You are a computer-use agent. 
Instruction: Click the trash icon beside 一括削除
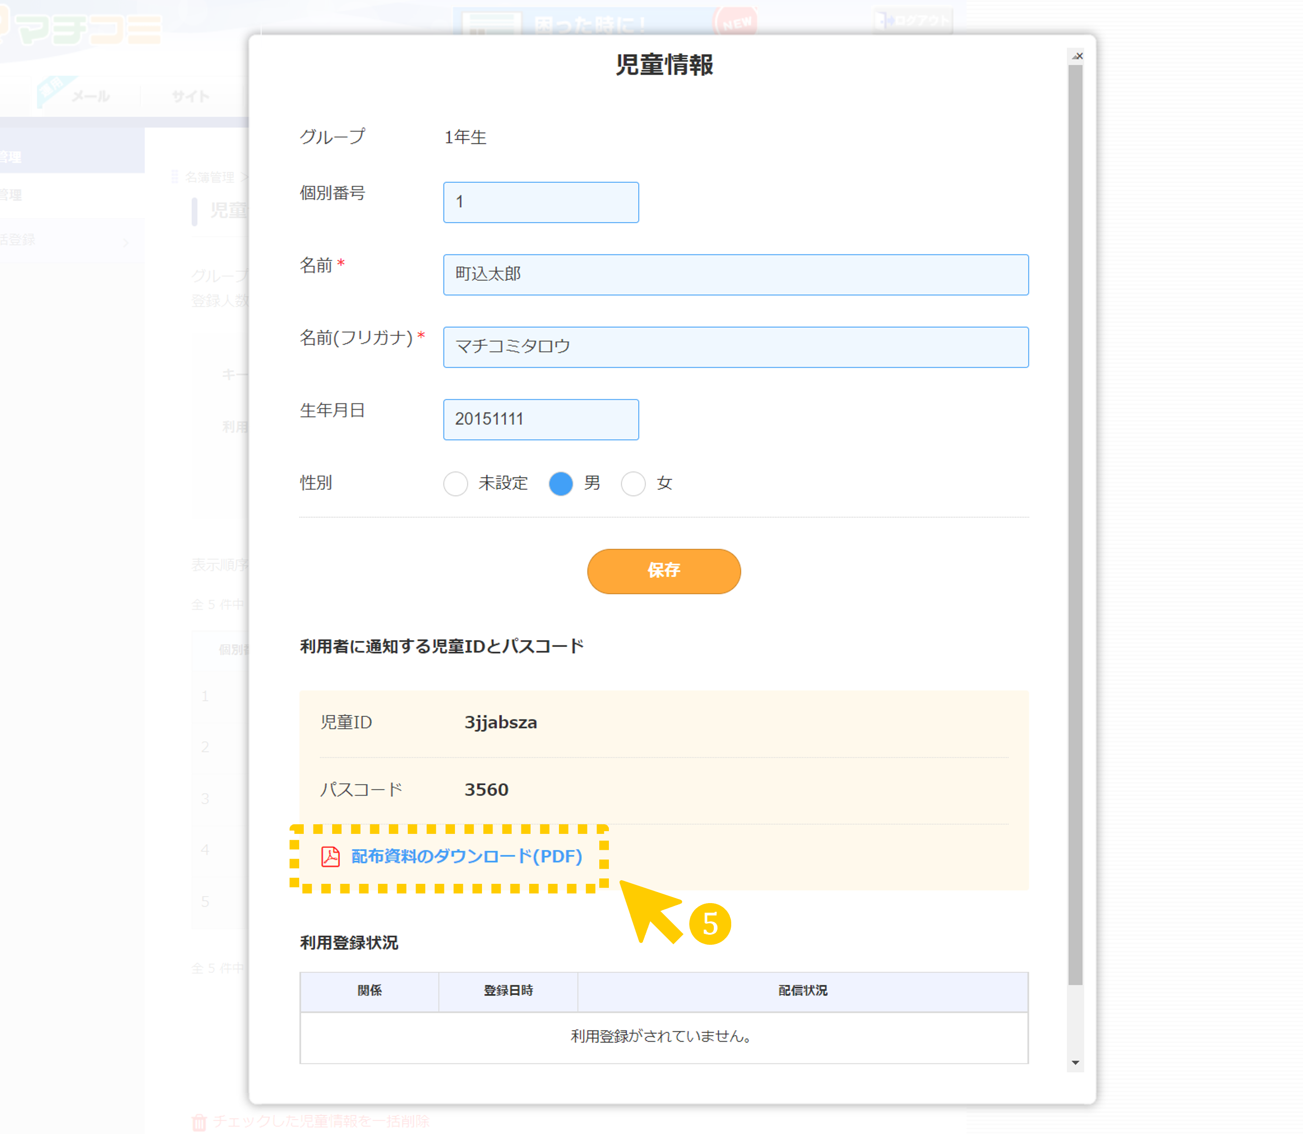[199, 1122]
